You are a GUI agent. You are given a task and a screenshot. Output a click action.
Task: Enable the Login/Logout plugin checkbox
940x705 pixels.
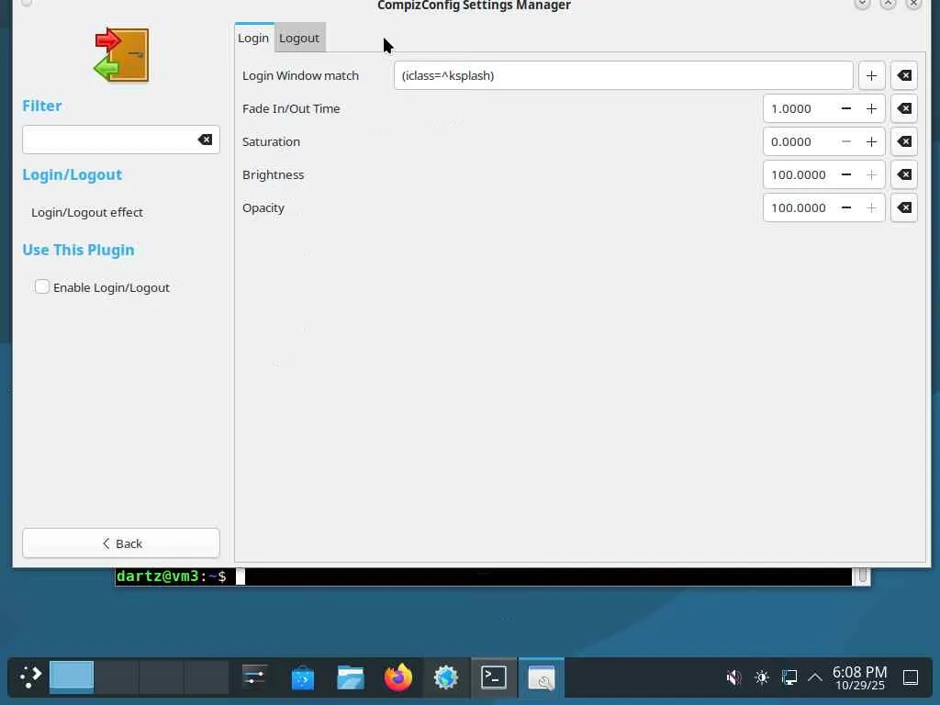(42, 286)
